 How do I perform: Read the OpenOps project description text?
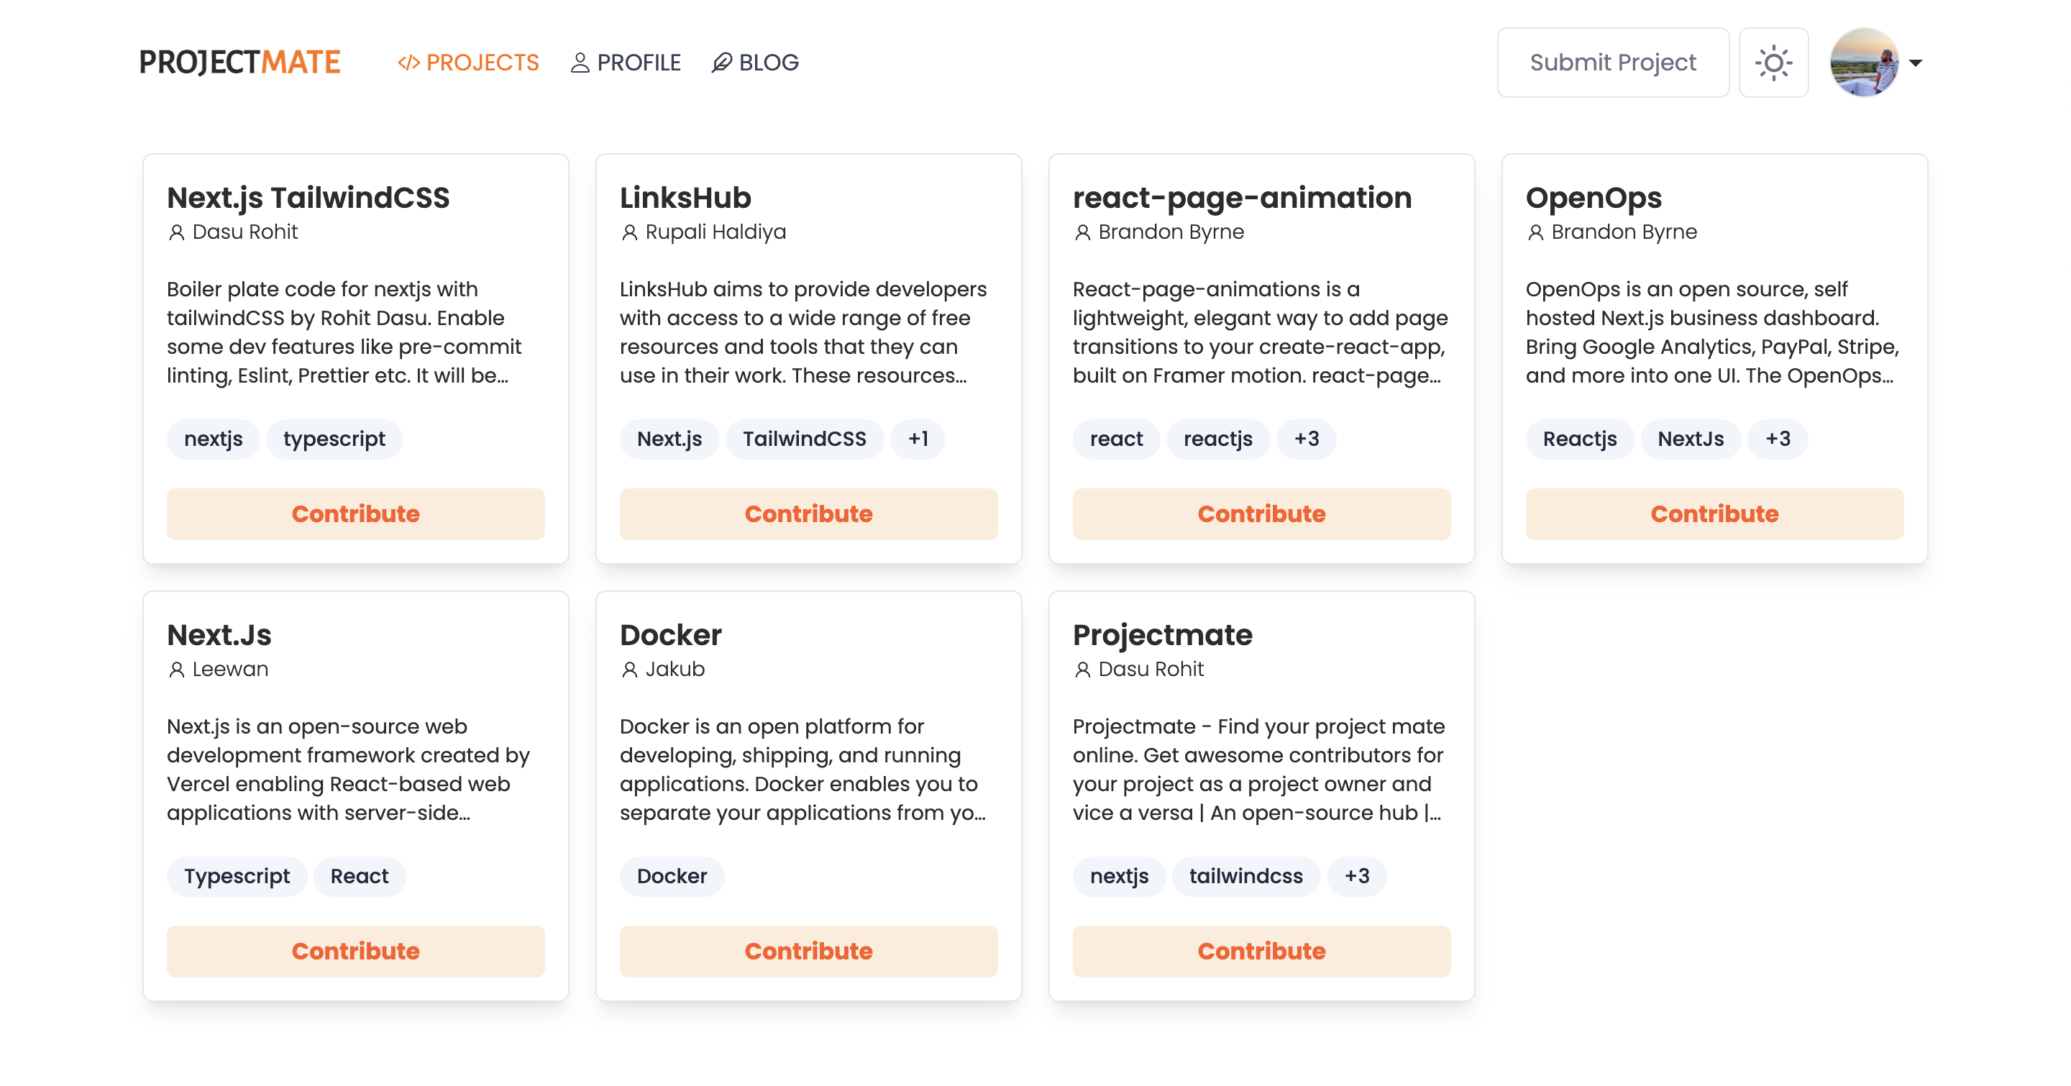click(x=1712, y=332)
